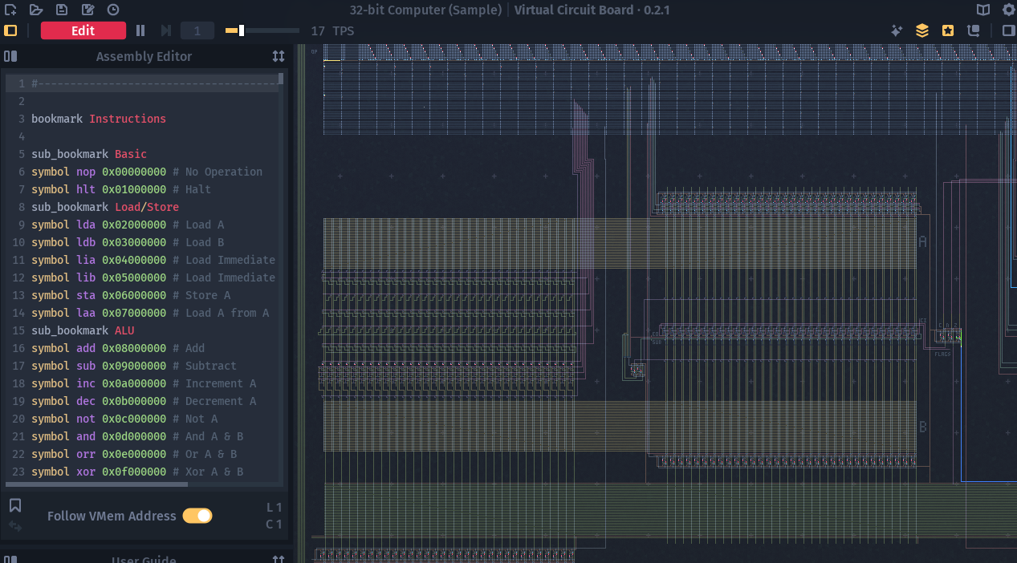The width and height of the screenshot is (1017, 563).
Task: Toggle the left sidebar panel button
Action: [x=10, y=30]
